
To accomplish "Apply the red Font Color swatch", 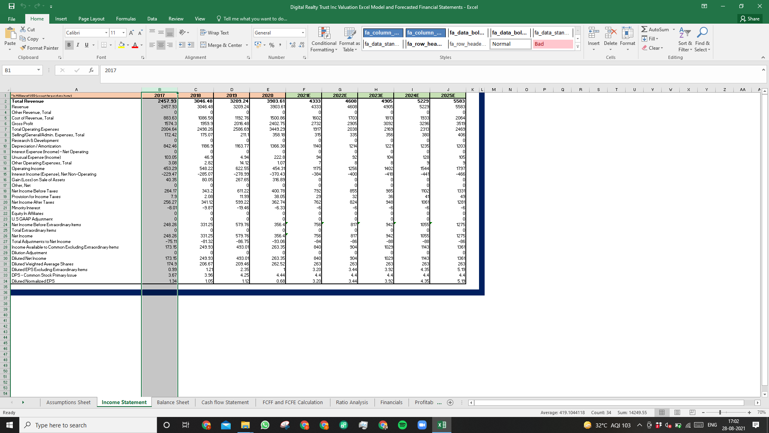I will pyautogui.click(x=135, y=45).
